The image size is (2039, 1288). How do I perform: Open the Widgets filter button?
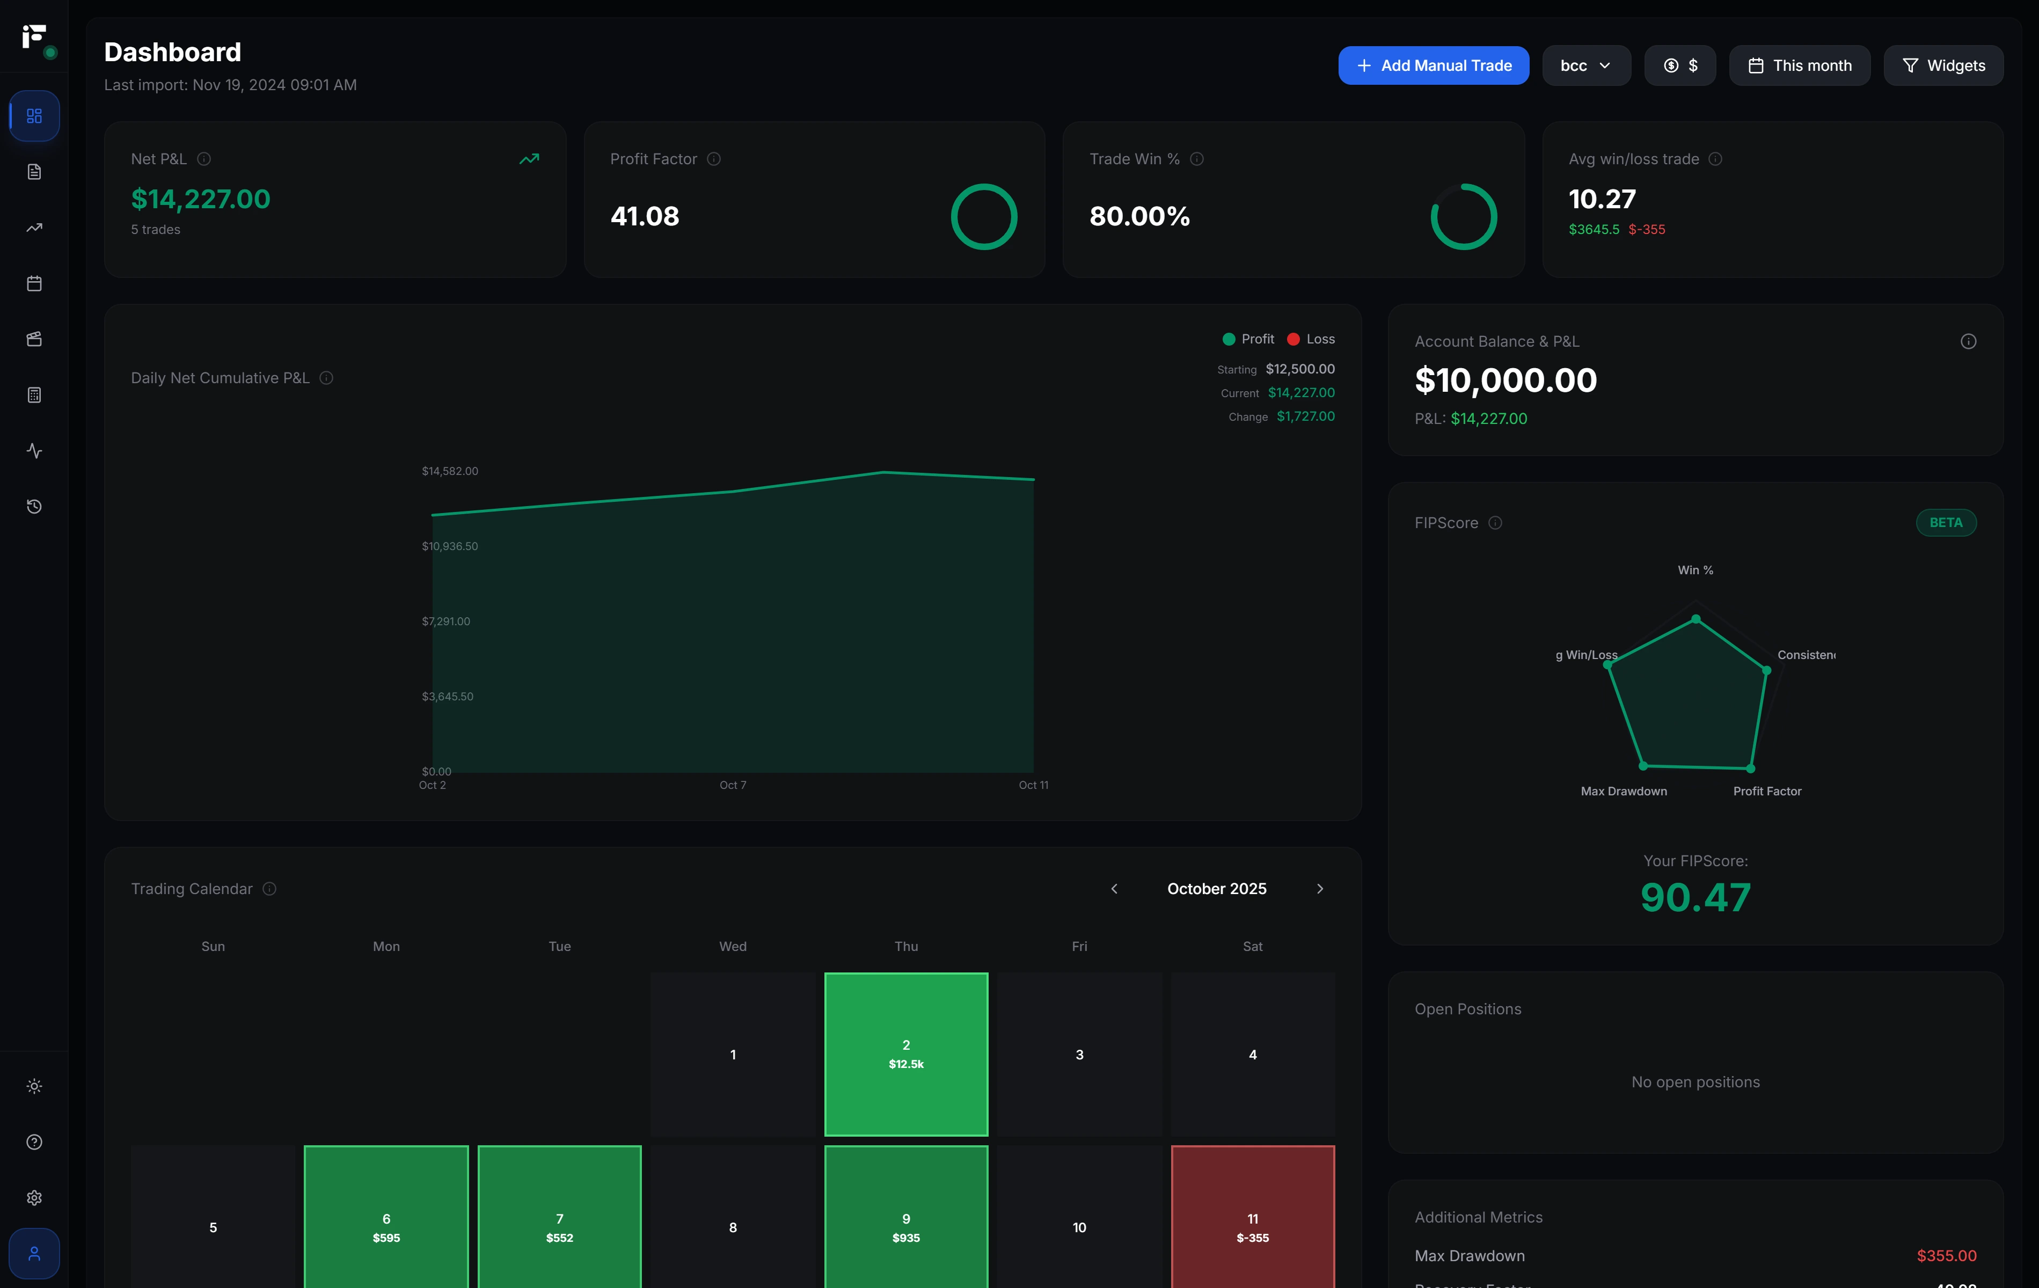[1942, 65]
